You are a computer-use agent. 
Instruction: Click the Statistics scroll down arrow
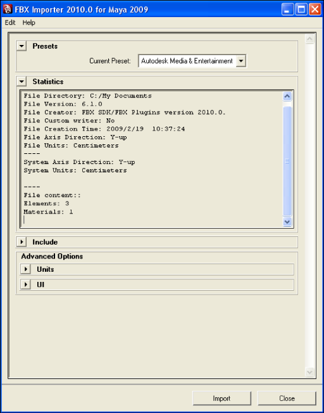pos(287,222)
